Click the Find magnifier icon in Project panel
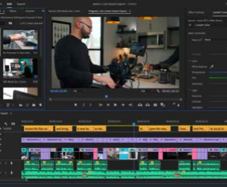 (27, 105)
